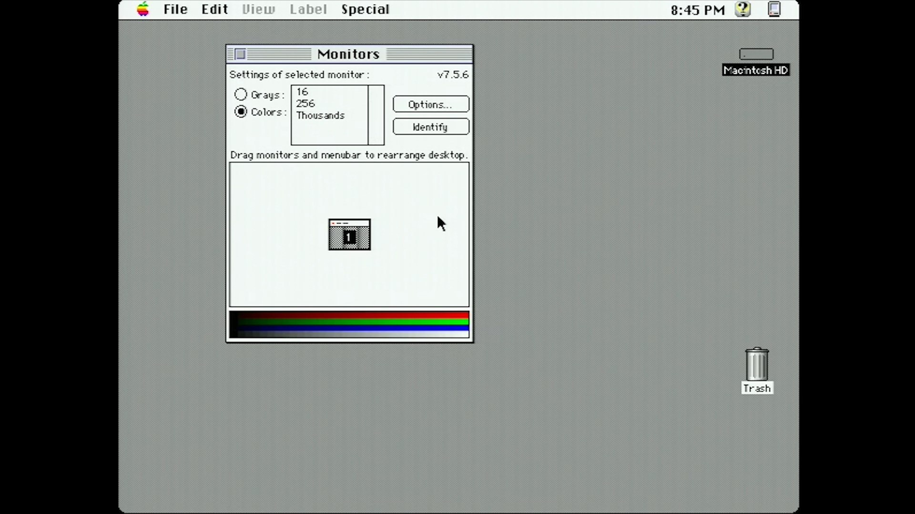This screenshot has width=915, height=514.
Task: Click the color depth list scrollbar
Action: click(376, 115)
